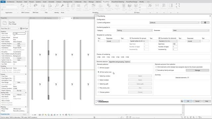The width and height of the screenshot is (212, 119).
Task: Choose Pick one by one option
Action: (x=98, y=88)
